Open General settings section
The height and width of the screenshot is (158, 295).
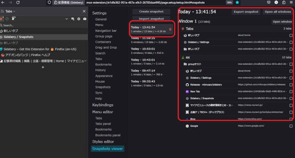point(101,19)
